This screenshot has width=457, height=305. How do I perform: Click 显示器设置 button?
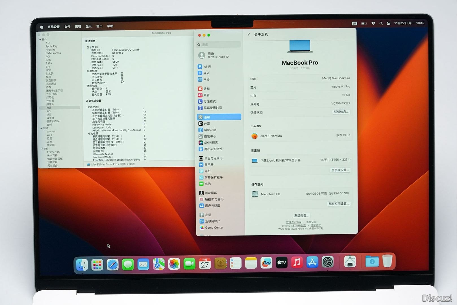click(340, 170)
